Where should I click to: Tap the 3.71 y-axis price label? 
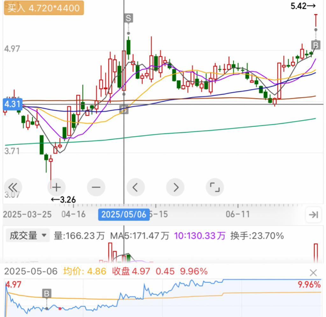[x=12, y=151]
